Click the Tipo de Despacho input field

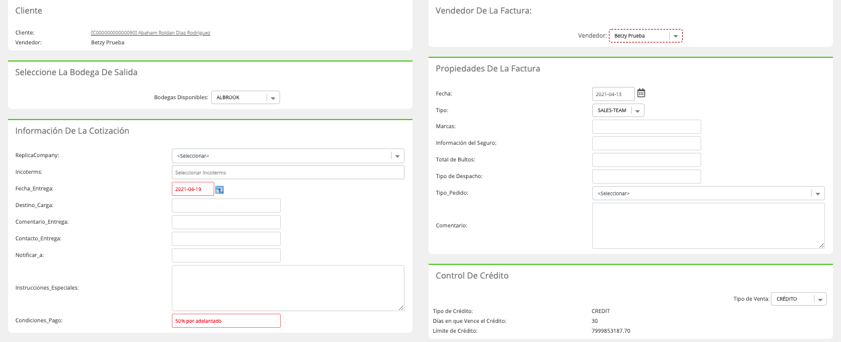[x=646, y=177]
